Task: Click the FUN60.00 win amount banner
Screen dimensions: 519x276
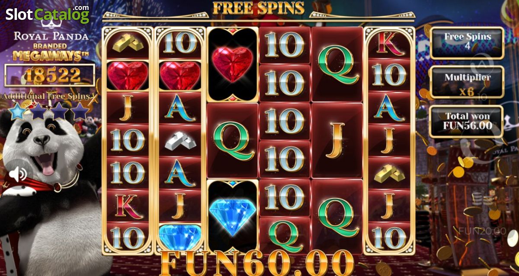Action: click(257, 262)
